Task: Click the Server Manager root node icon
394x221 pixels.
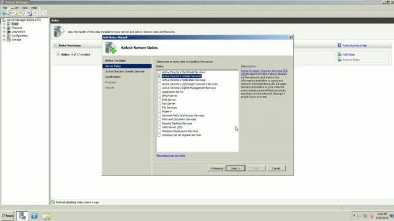Action: 4,20
